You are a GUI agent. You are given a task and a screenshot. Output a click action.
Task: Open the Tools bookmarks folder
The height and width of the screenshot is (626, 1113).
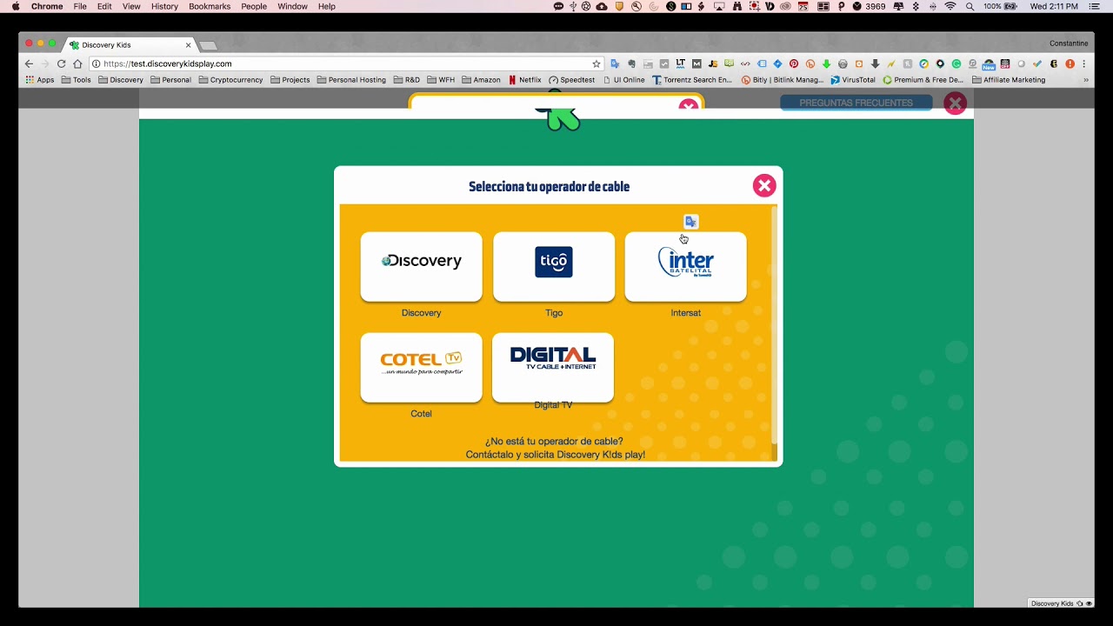pos(77,80)
